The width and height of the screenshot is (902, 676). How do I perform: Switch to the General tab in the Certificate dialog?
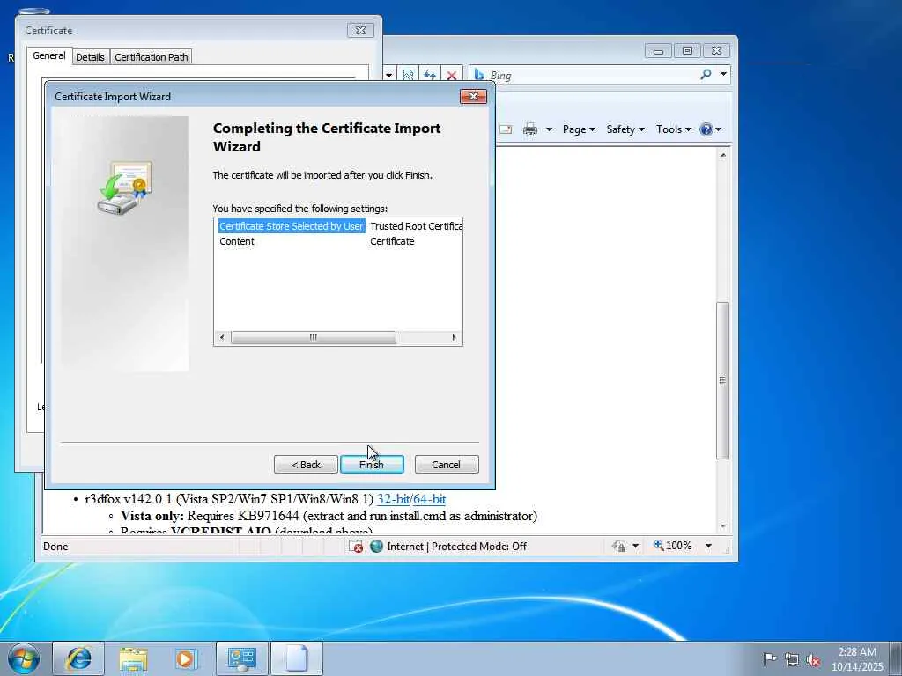pyautogui.click(x=49, y=55)
